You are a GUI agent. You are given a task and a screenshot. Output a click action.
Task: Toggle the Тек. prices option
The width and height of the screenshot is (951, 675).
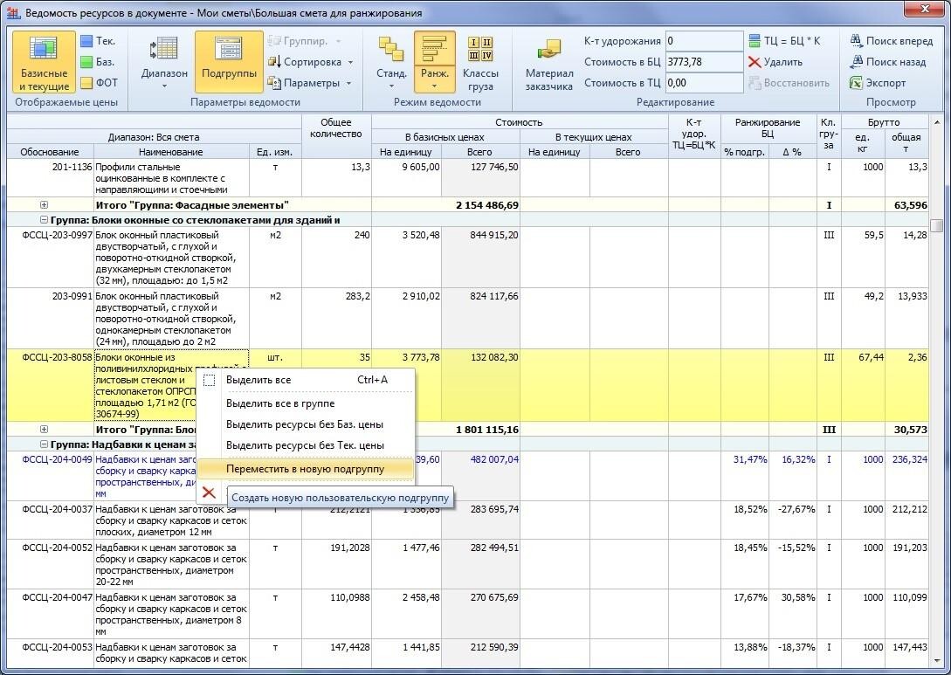tap(98, 41)
